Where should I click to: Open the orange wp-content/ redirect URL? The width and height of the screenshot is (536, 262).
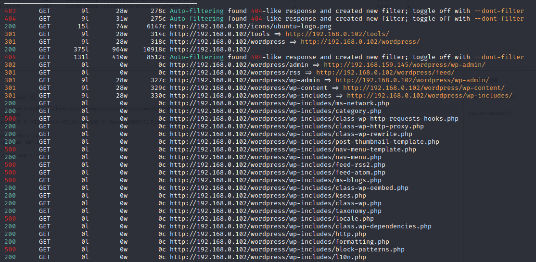click(x=426, y=88)
